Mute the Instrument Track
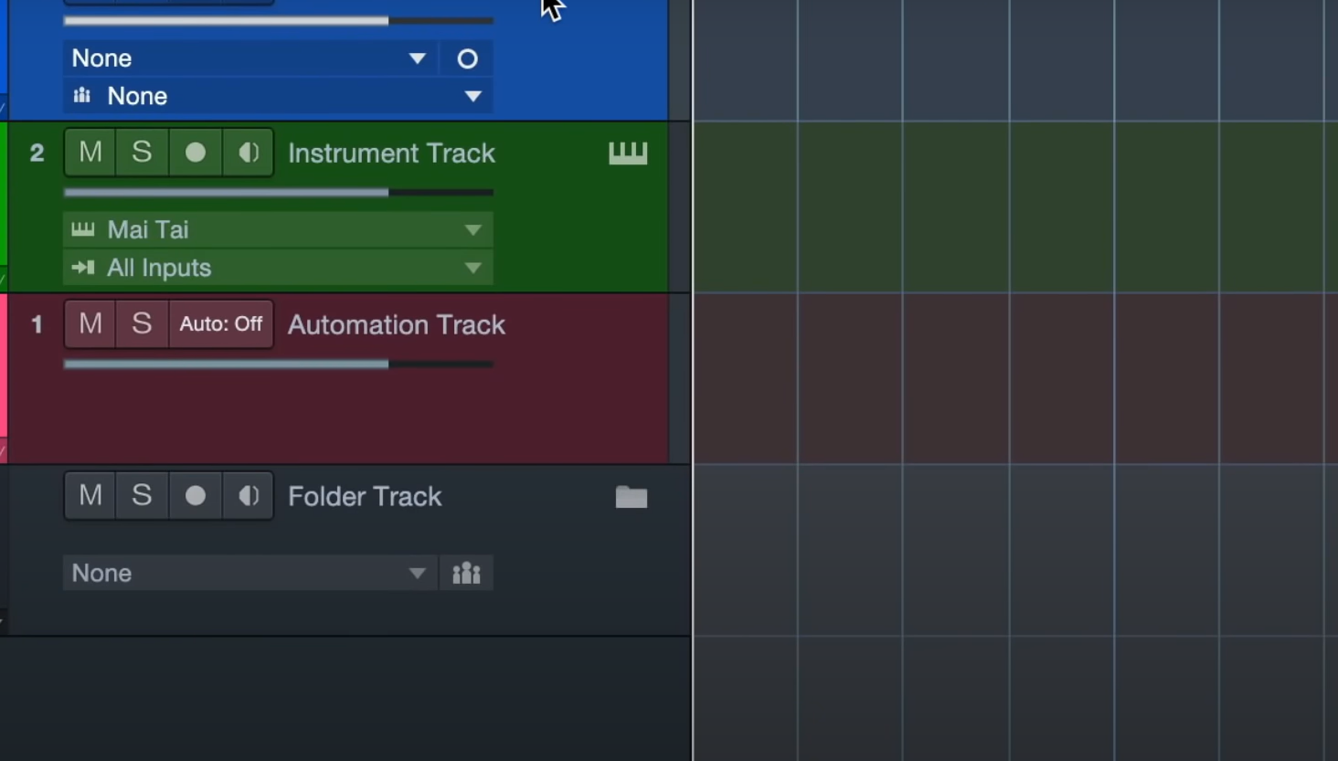 point(89,153)
